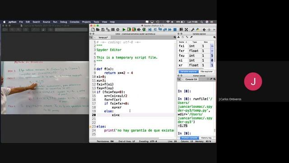Open Spotlight search in menu bar
Viewport: 289px width, 163px height.
(x=202, y=22)
